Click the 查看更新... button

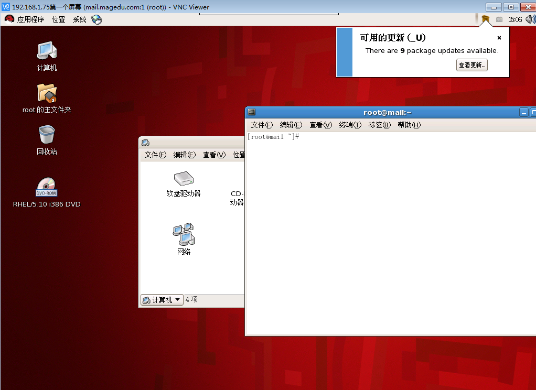471,65
